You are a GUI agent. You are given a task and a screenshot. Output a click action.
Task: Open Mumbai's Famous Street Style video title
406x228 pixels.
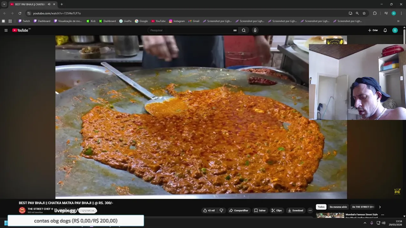(362, 216)
